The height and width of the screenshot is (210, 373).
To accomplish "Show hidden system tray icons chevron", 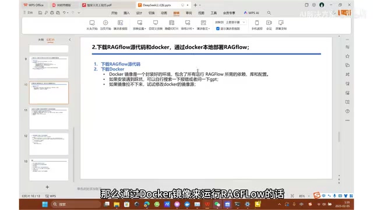I will tap(279, 204).
